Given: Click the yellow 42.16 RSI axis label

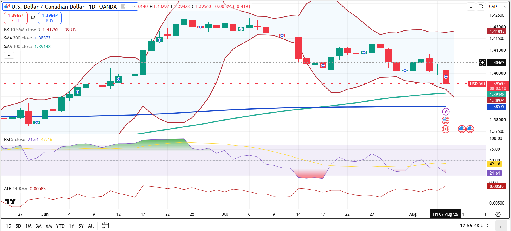Looking at the screenshot, I should pyautogui.click(x=494, y=164).
